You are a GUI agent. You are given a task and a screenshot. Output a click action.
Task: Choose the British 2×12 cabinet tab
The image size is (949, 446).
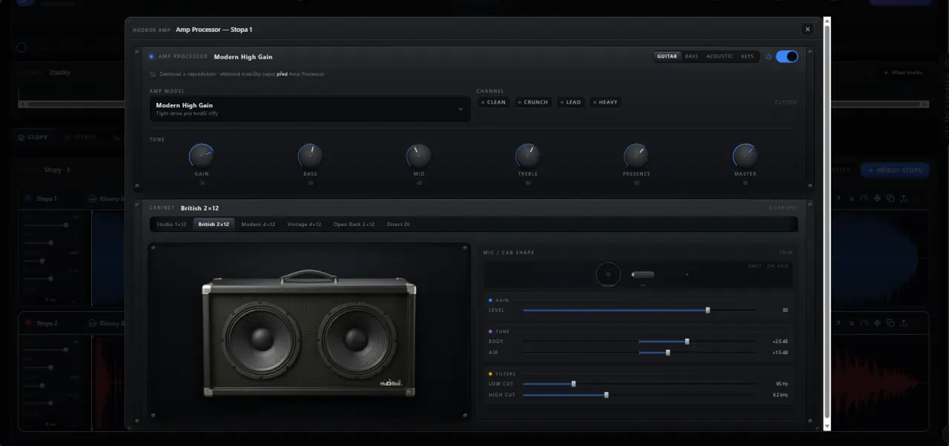pos(214,224)
